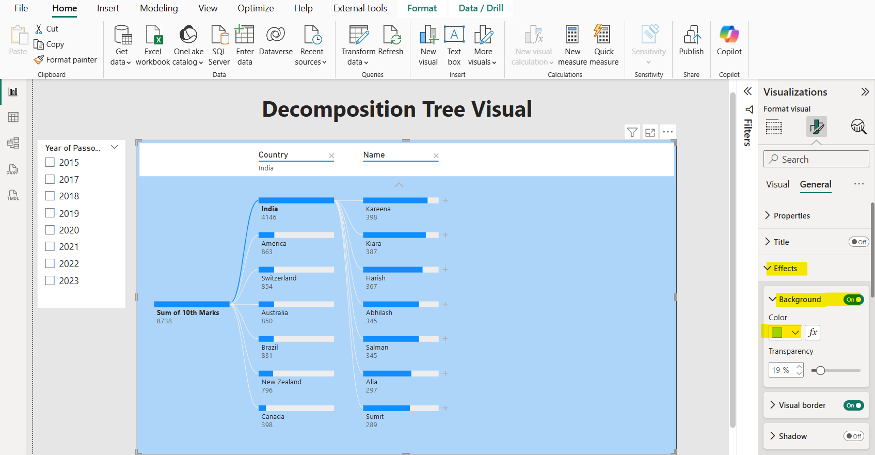Image resolution: width=875 pixels, height=455 pixels.
Task: Click the Refresh button
Action: (x=391, y=35)
